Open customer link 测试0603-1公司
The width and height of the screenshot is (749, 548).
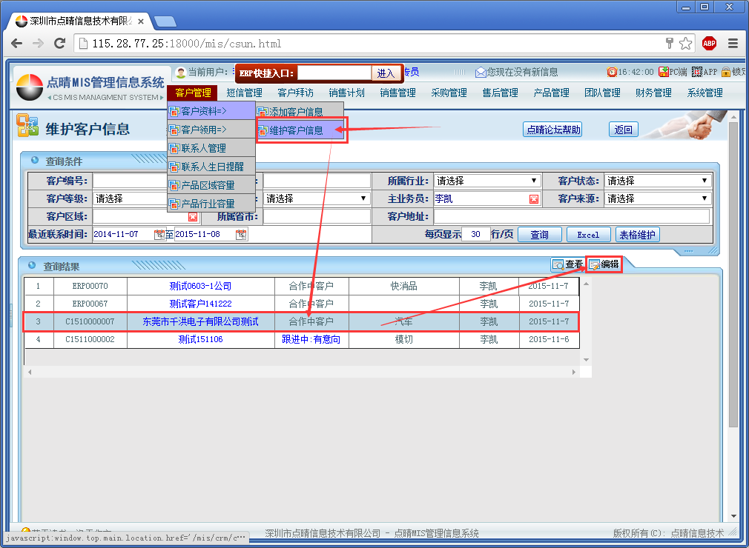(200, 286)
